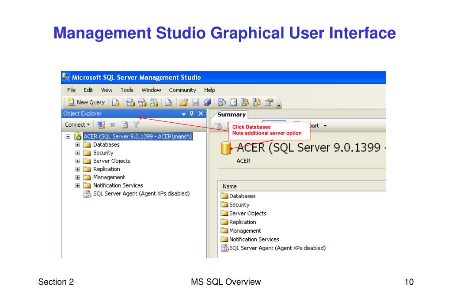Select Server Objects in Object Explorer tree

(x=111, y=161)
